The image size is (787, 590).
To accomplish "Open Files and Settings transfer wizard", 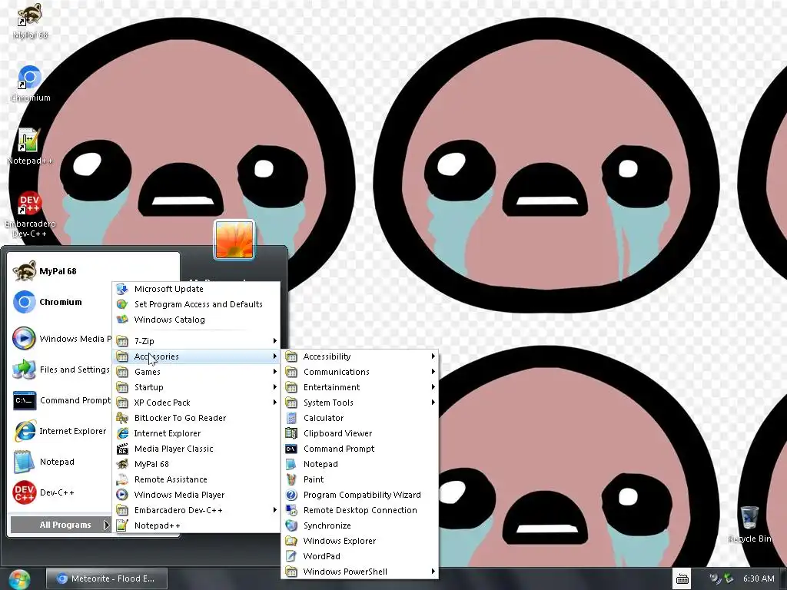I will (60, 370).
